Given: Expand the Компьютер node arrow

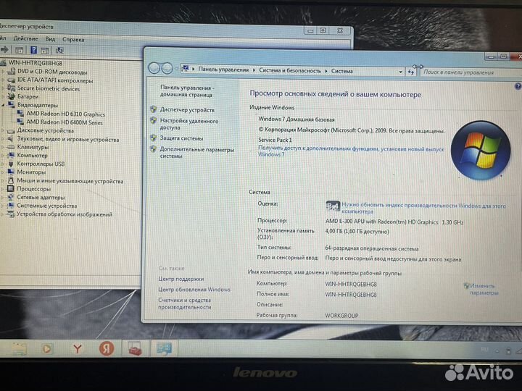Looking at the screenshot, I should (x=3, y=155).
